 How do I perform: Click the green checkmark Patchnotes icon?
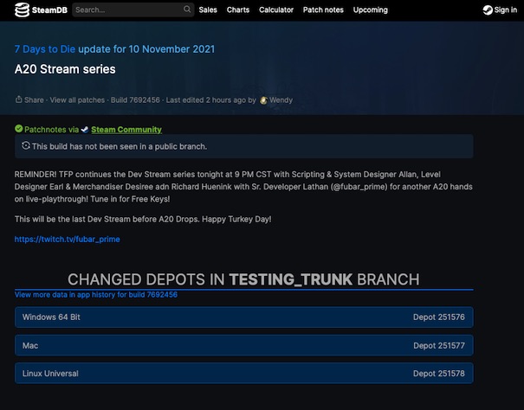pyautogui.click(x=18, y=130)
